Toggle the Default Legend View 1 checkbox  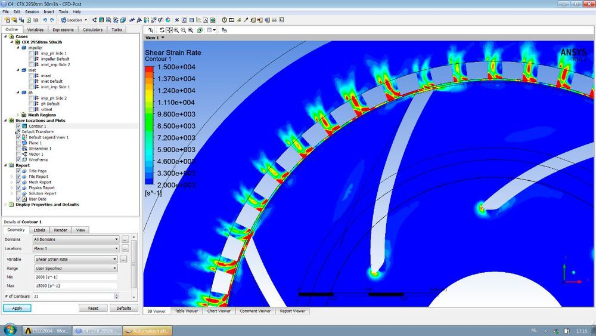(x=18, y=137)
